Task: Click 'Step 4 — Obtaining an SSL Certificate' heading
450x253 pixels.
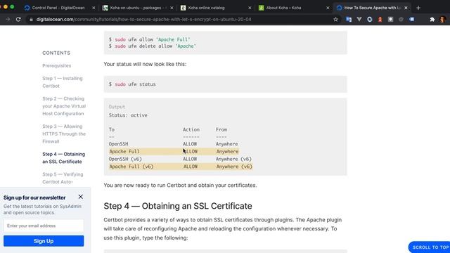Action: (x=178, y=206)
